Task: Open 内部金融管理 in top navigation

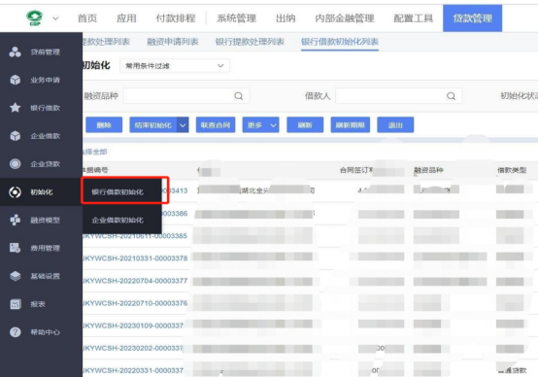Action: click(345, 18)
